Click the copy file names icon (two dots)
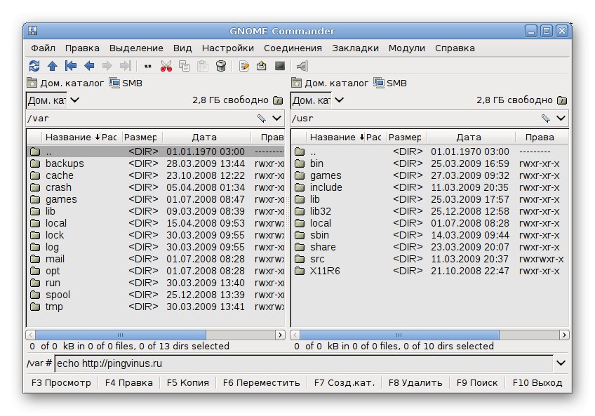The image size is (595, 416). [147, 67]
